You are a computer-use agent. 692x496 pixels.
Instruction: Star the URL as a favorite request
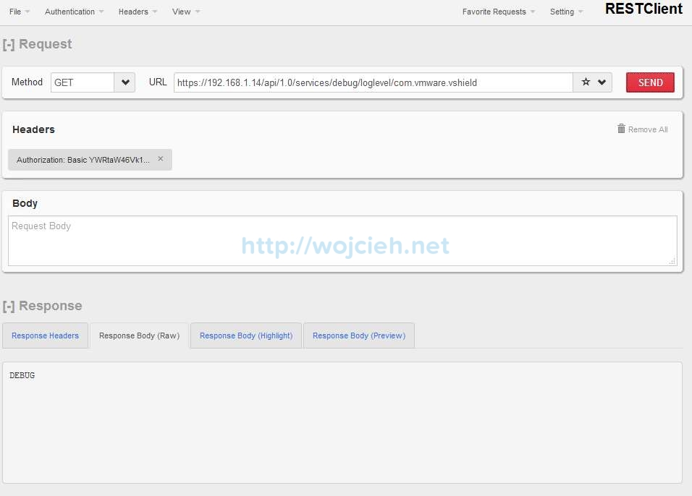(586, 82)
